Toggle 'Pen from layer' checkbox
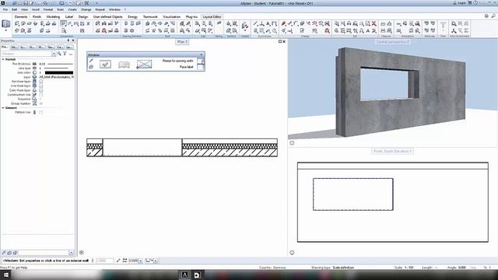 (x=41, y=82)
